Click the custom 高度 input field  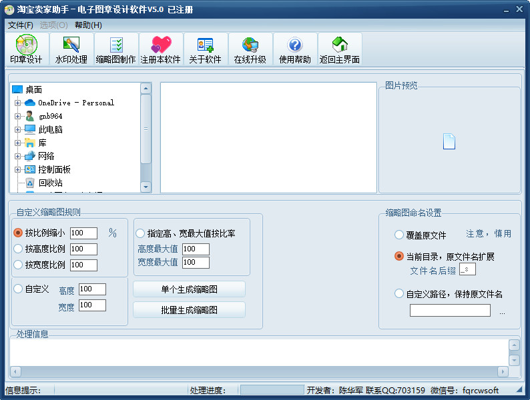(92, 289)
